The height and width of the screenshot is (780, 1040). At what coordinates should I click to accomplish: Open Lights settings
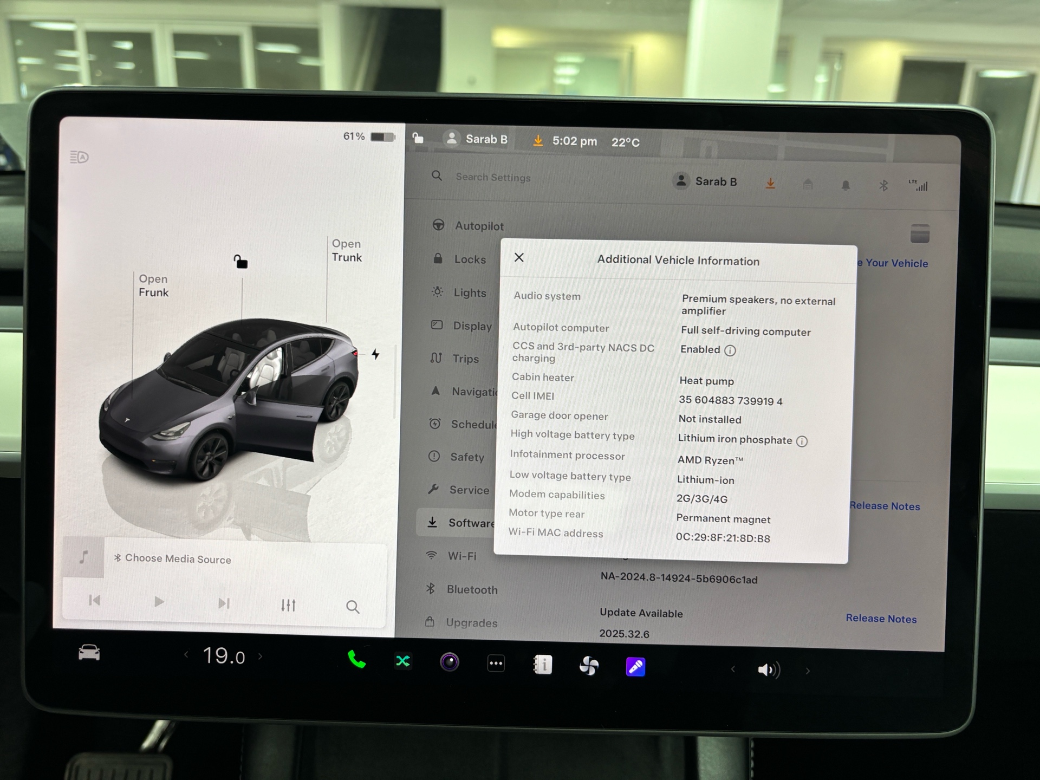tap(458, 292)
